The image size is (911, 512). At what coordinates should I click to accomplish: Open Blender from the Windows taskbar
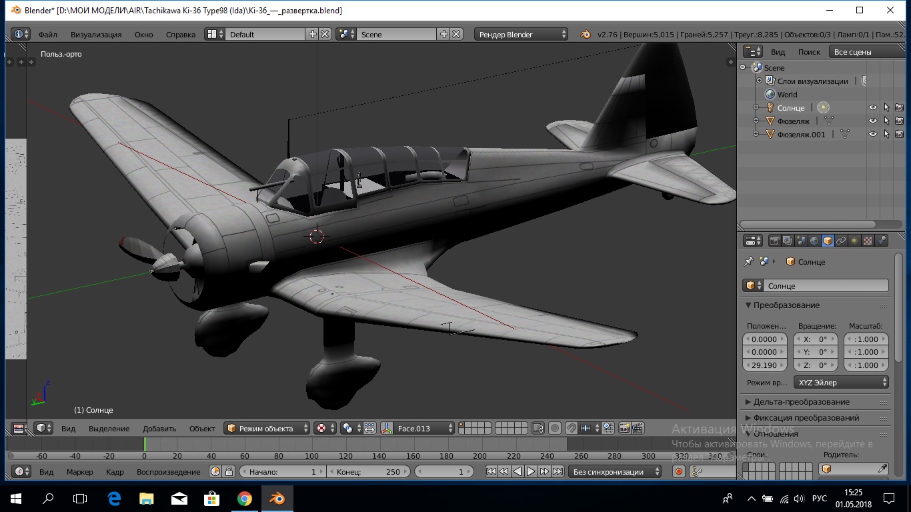click(276, 498)
